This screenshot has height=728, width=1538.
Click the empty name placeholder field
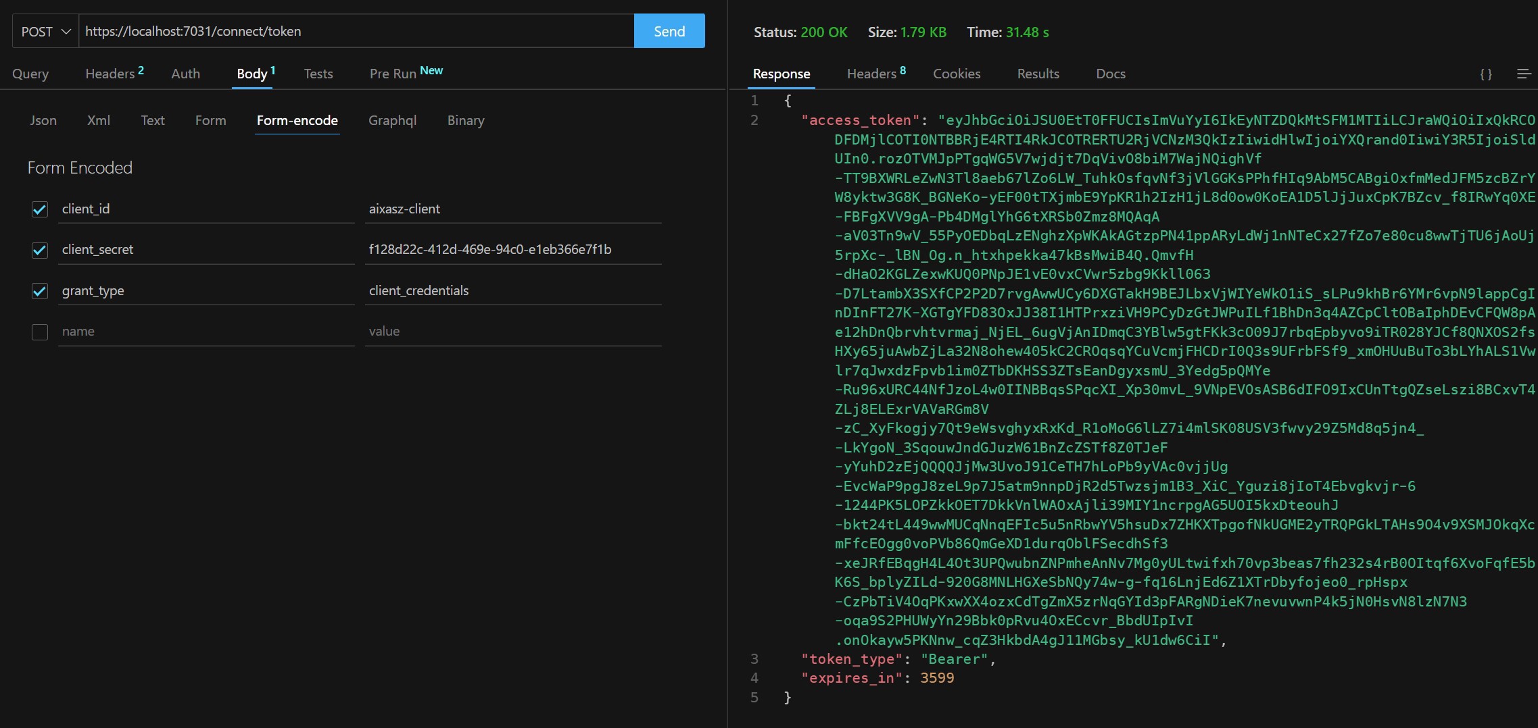(206, 332)
